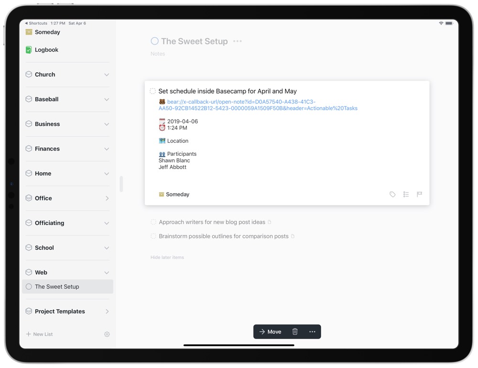The height and width of the screenshot is (368, 478).
Task: Edit the task title Set schedule inside Basecamp
Action: click(x=228, y=91)
